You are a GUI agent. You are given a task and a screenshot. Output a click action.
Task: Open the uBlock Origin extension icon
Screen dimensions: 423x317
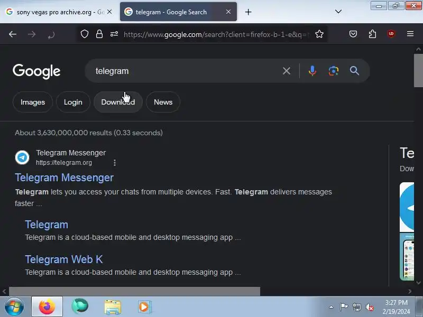coord(391,34)
